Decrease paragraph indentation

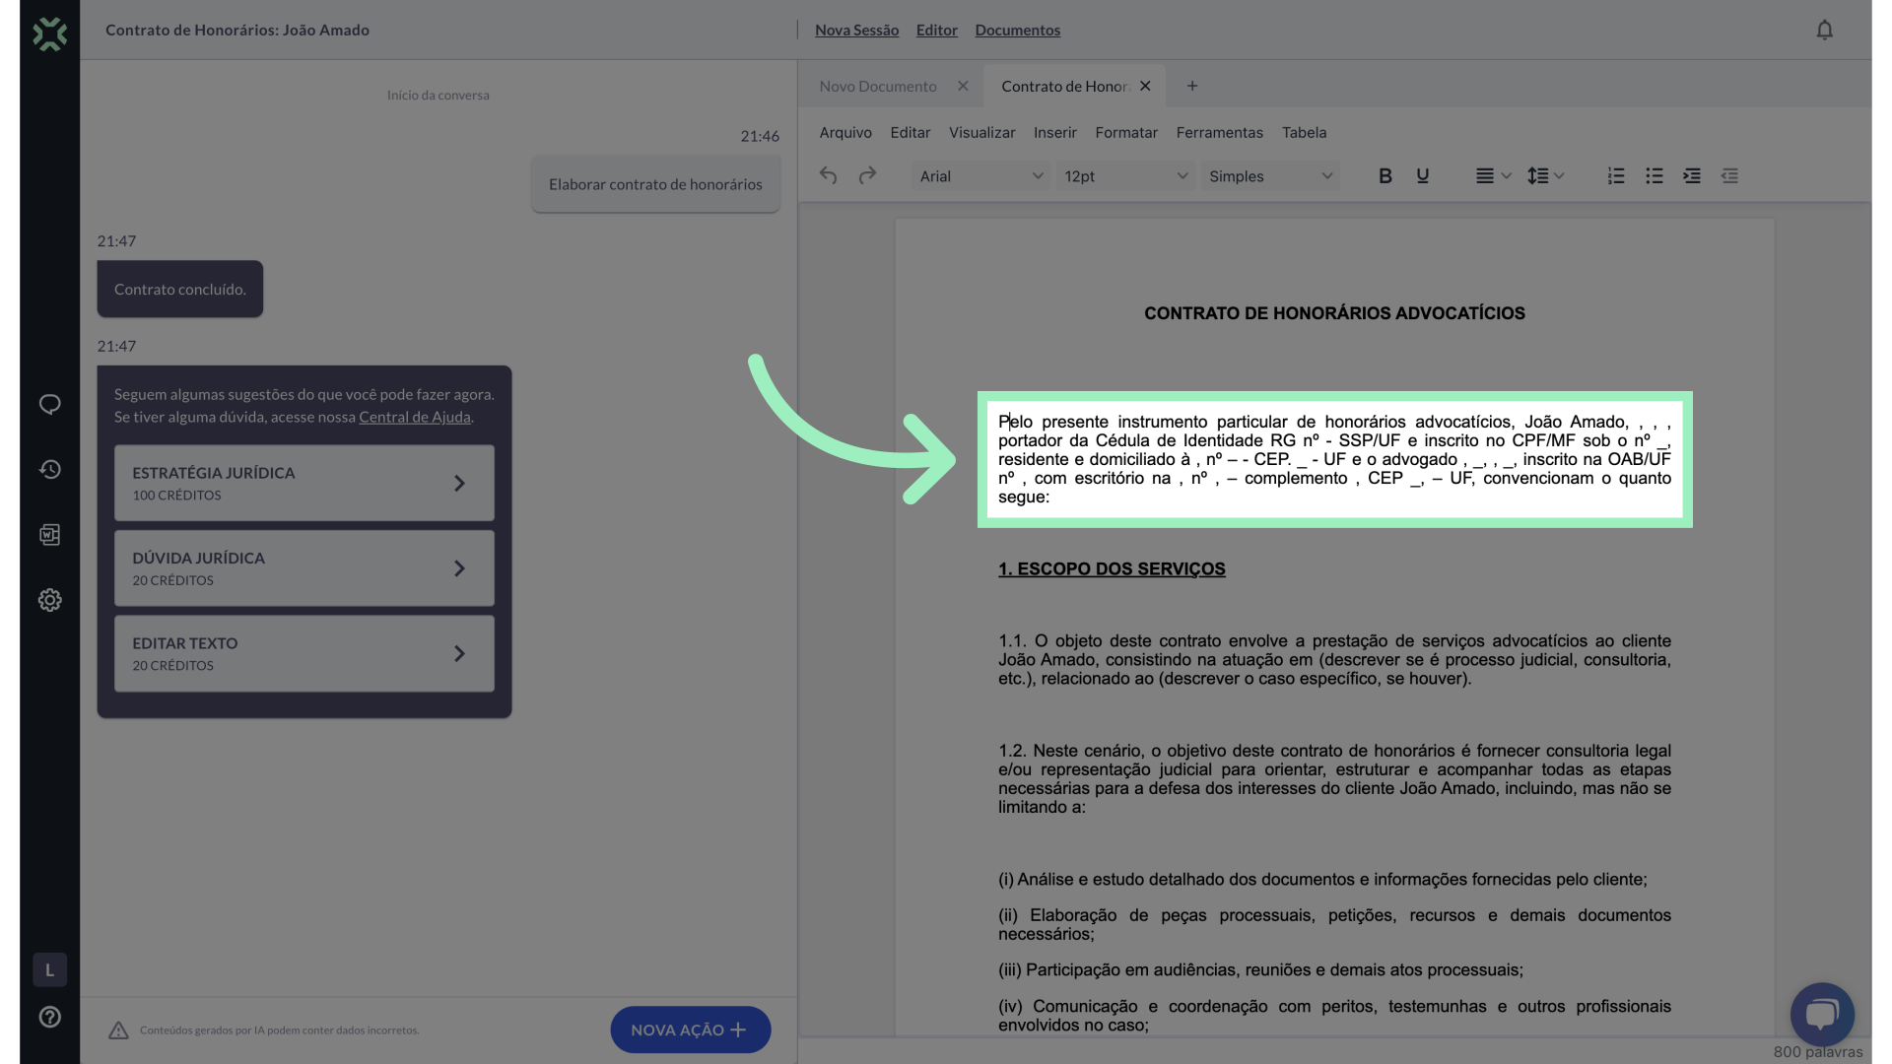click(1730, 175)
